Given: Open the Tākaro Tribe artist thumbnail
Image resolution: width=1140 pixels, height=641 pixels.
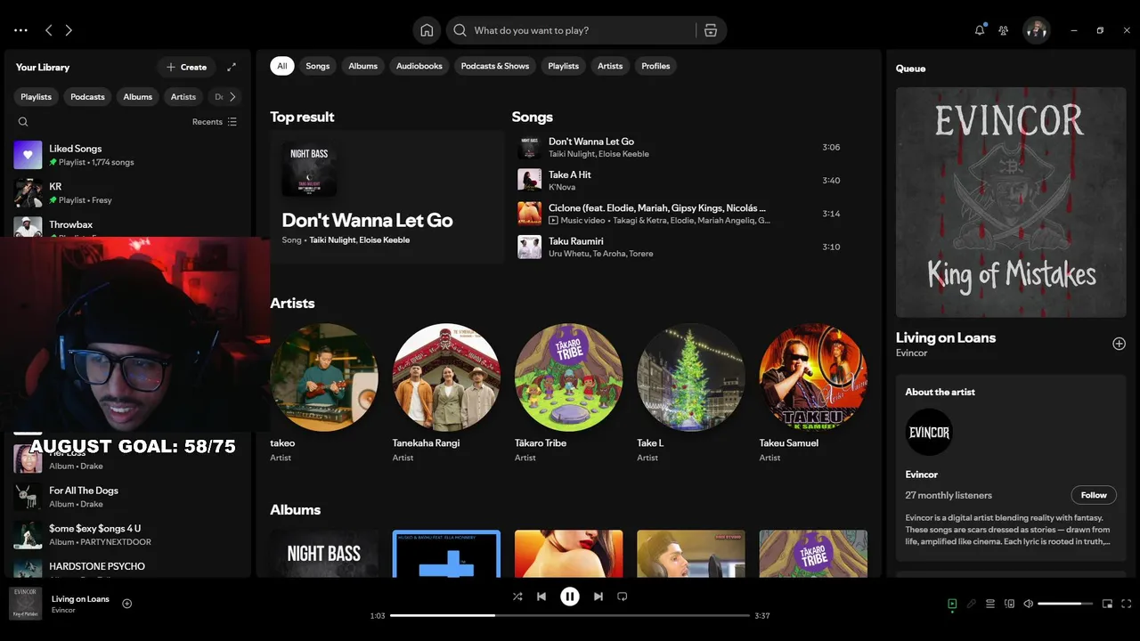Looking at the screenshot, I should tap(568, 377).
